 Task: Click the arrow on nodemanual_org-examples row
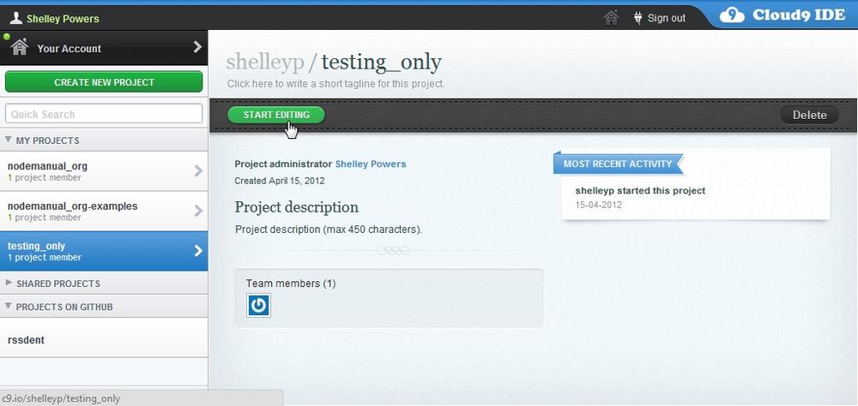199,211
